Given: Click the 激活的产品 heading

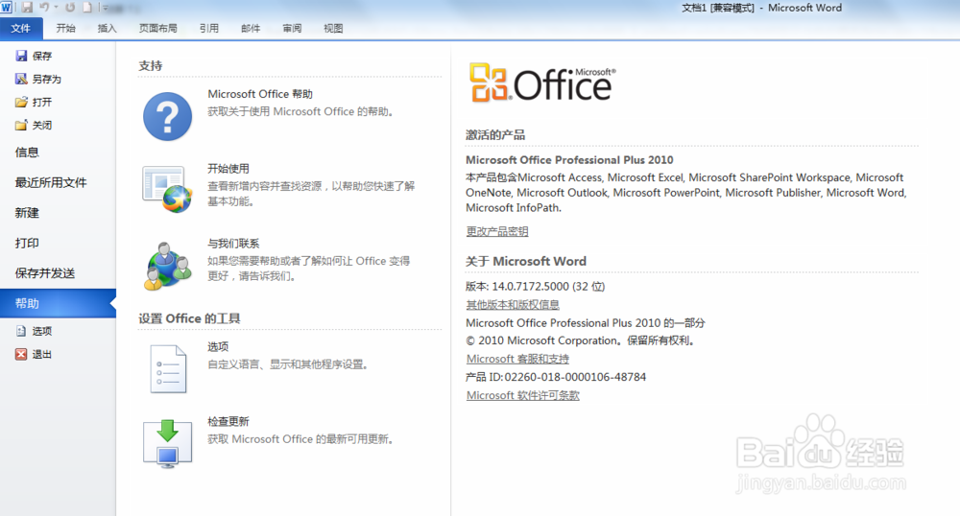Looking at the screenshot, I should coord(495,135).
